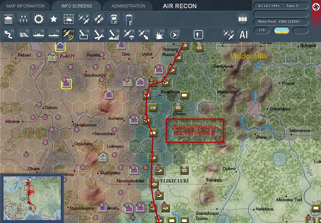Select yellow SEC unit counter
The width and height of the screenshot is (321, 223).
pos(128,82)
